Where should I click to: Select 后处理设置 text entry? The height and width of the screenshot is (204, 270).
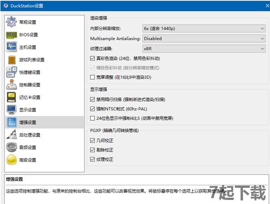tap(30, 135)
